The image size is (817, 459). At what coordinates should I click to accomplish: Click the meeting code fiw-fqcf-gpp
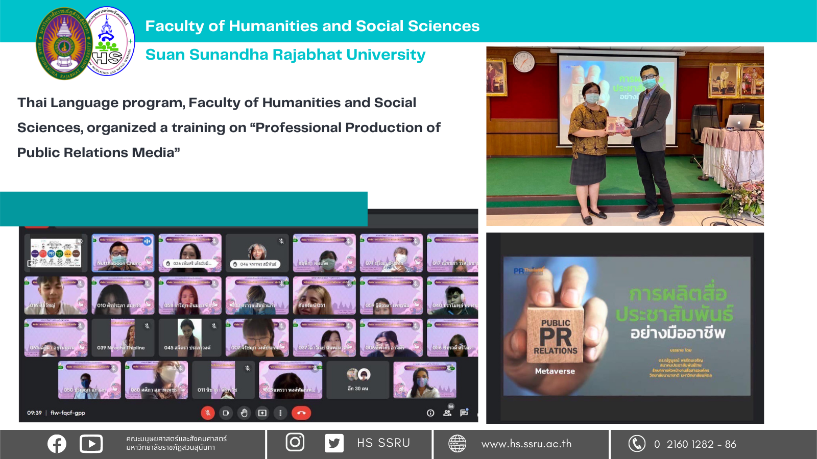pyautogui.click(x=67, y=413)
